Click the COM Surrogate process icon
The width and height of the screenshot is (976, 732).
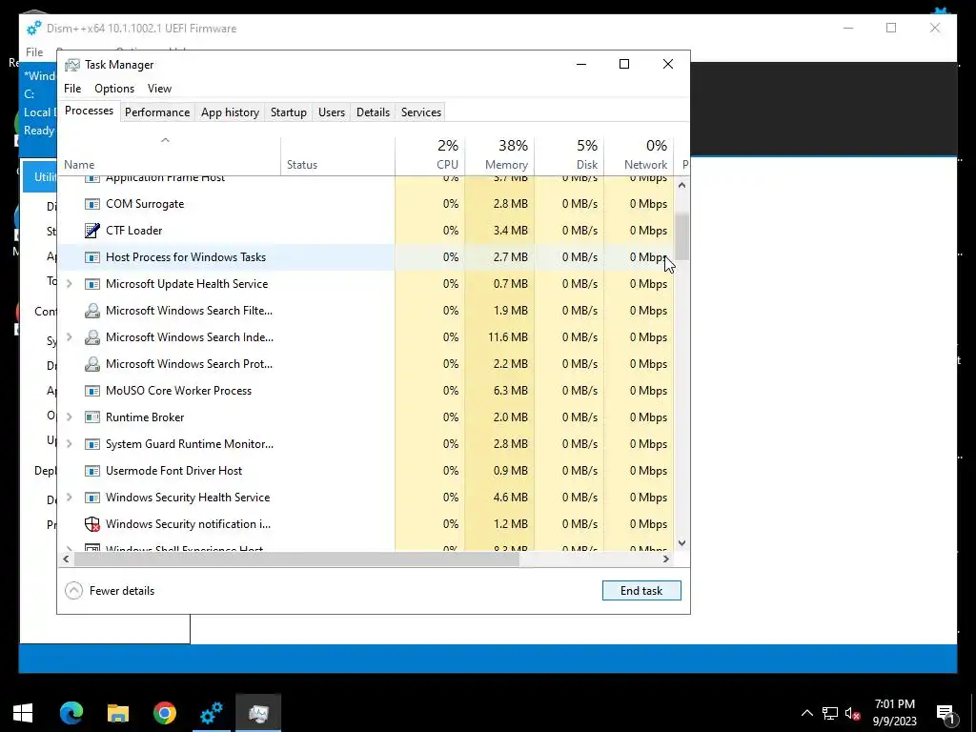[x=92, y=204]
